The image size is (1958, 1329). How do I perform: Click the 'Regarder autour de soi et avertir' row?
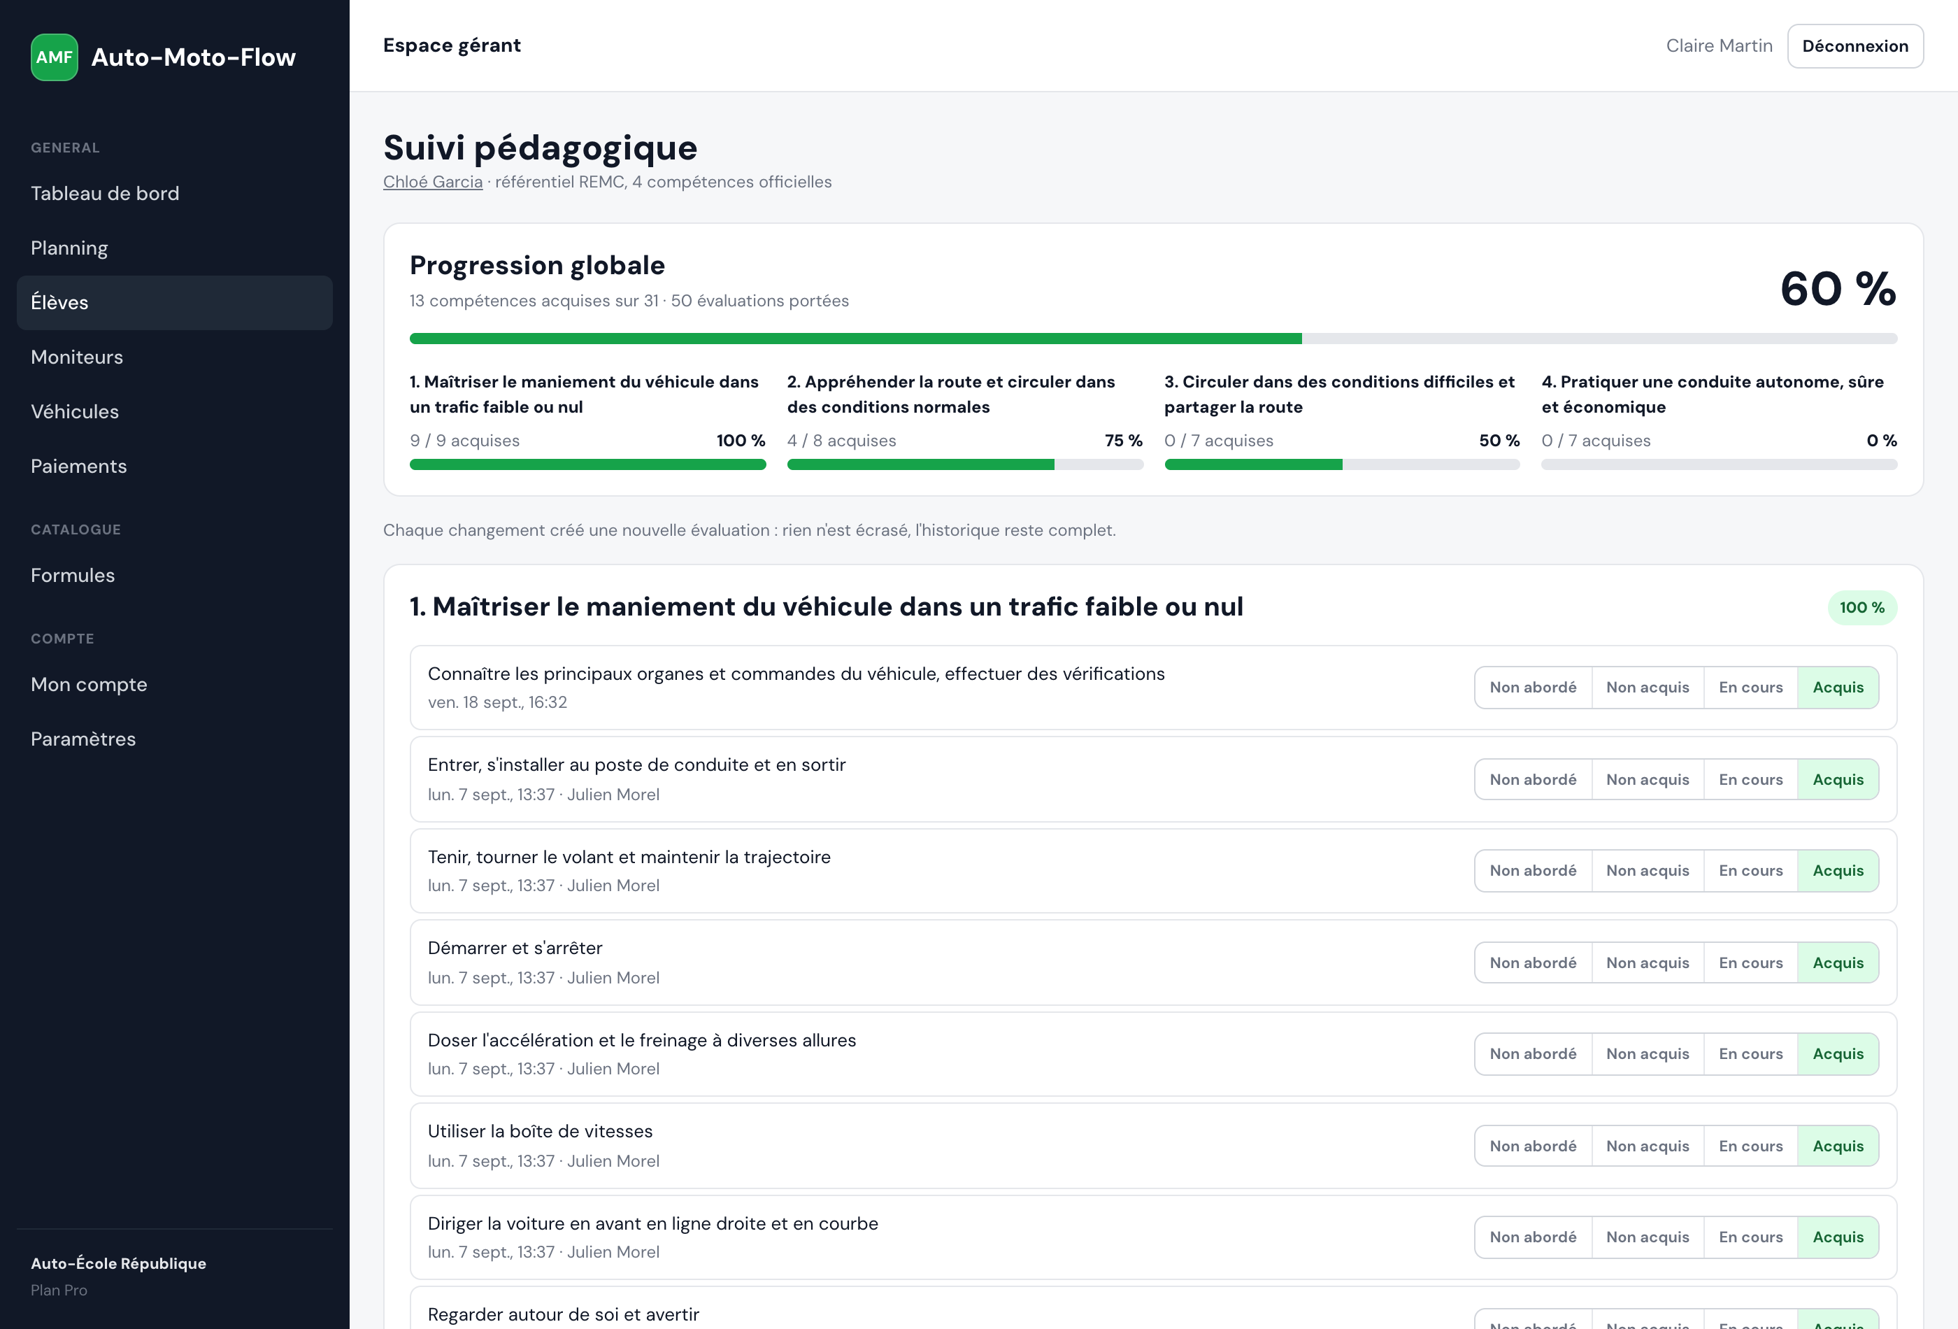click(1153, 1308)
